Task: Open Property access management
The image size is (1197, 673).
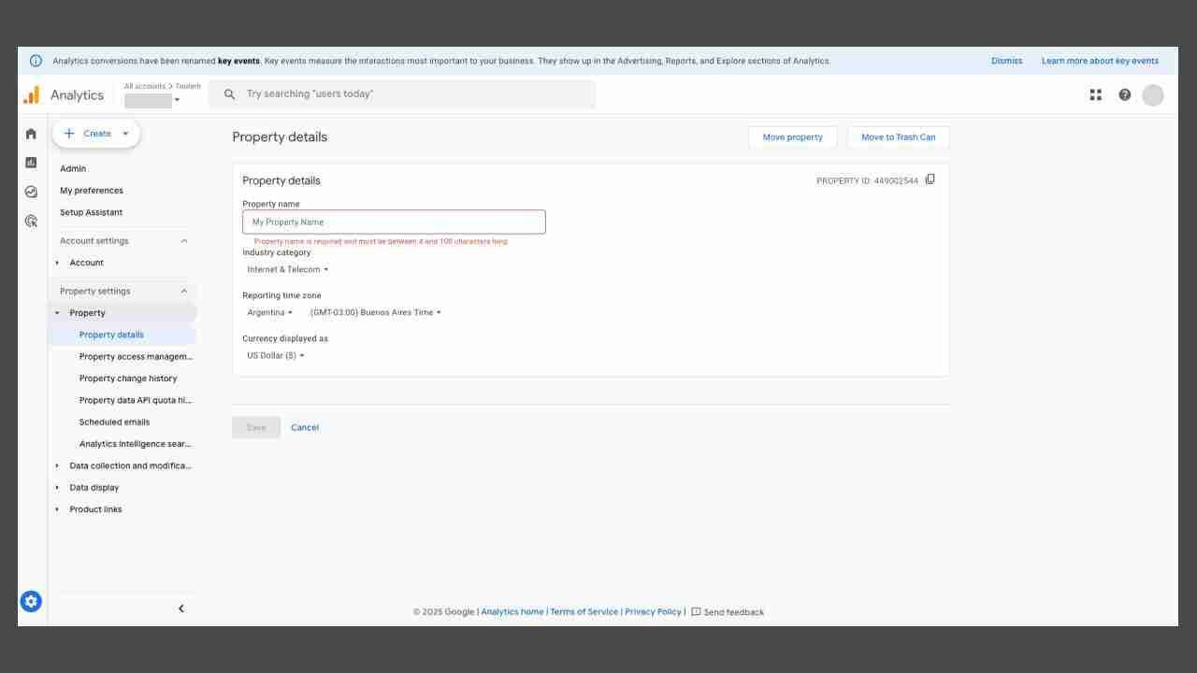Action: [x=137, y=356]
